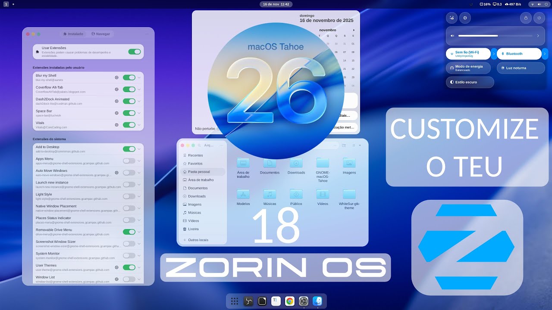Open Bluetooth devices list arrow
This screenshot has height=310, width=552.
545,54
